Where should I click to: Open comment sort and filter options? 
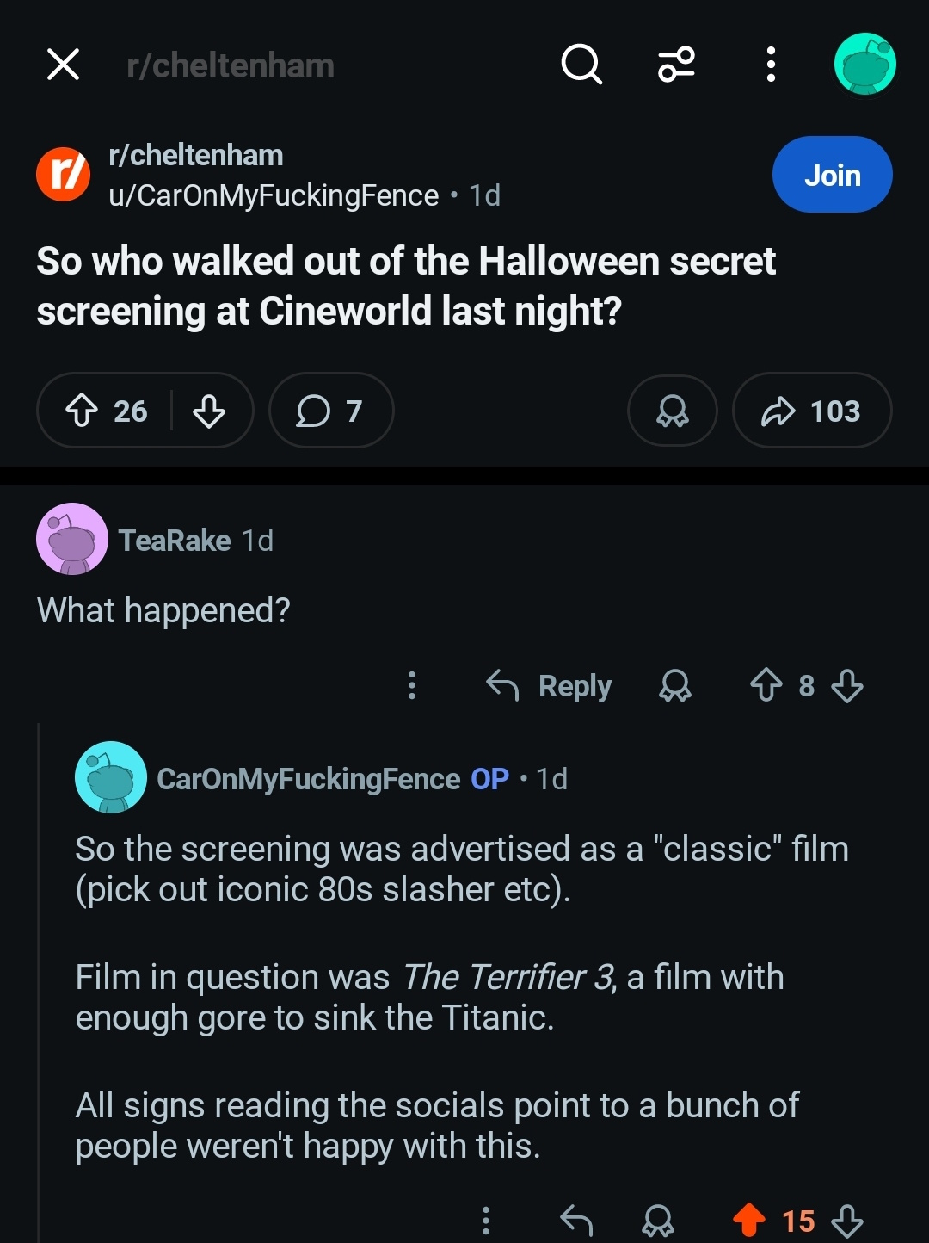pyautogui.click(x=676, y=65)
